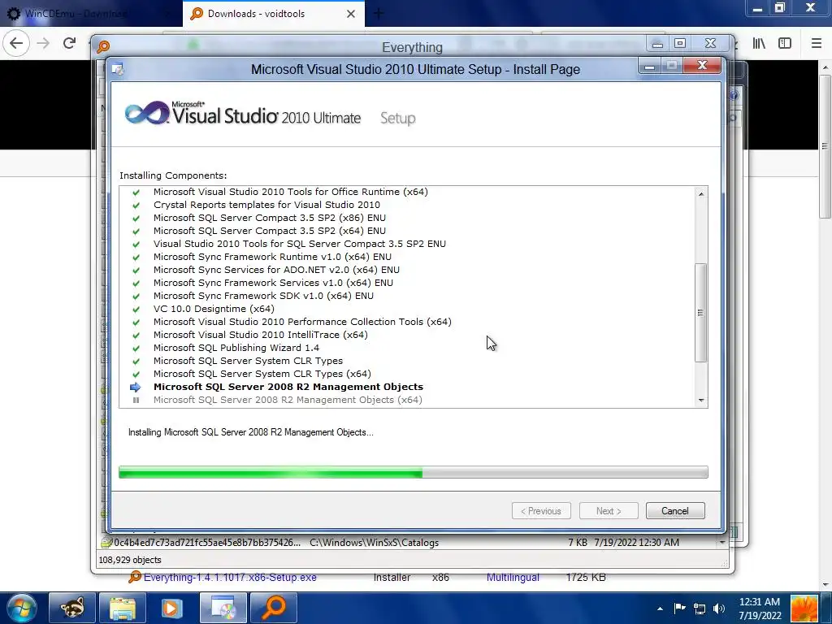Open raccoon app in taskbar
This screenshot has width=832, height=624.
(72, 608)
